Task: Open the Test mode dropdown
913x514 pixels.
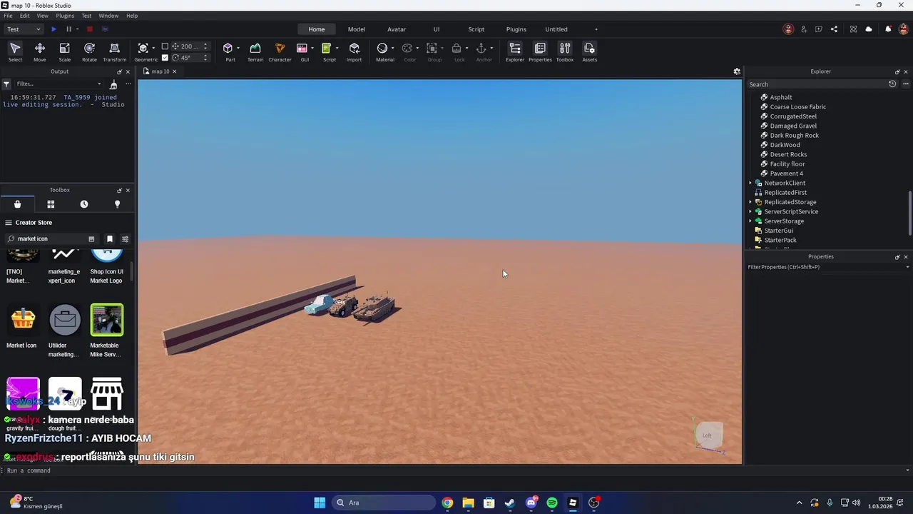Action: pos(24,29)
